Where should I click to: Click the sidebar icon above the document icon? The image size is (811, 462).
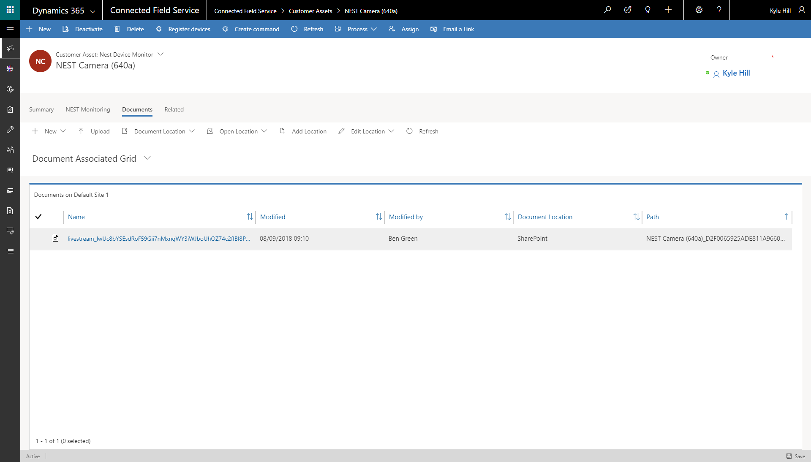tap(10, 190)
